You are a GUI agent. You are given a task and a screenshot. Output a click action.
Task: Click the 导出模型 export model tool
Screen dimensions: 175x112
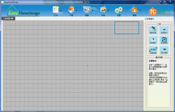click(164, 40)
